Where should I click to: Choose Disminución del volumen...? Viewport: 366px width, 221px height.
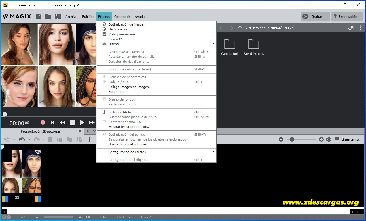pos(156,144)
